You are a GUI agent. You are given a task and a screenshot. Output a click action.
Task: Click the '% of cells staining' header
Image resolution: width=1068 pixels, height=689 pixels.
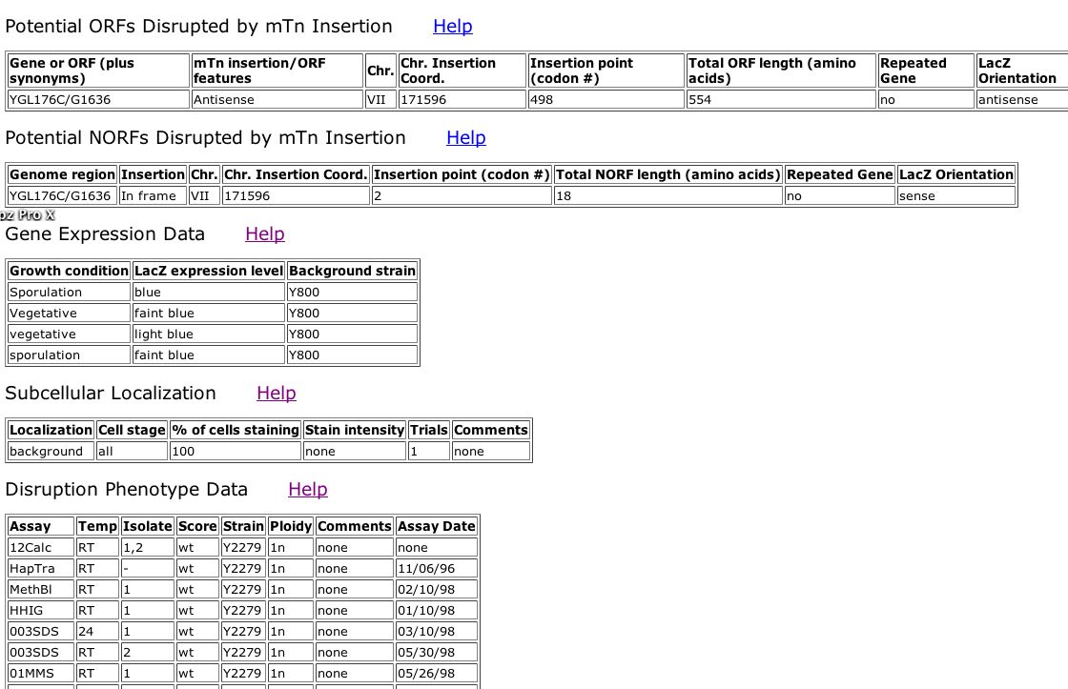pyautogui.click(x=235, y=430)
